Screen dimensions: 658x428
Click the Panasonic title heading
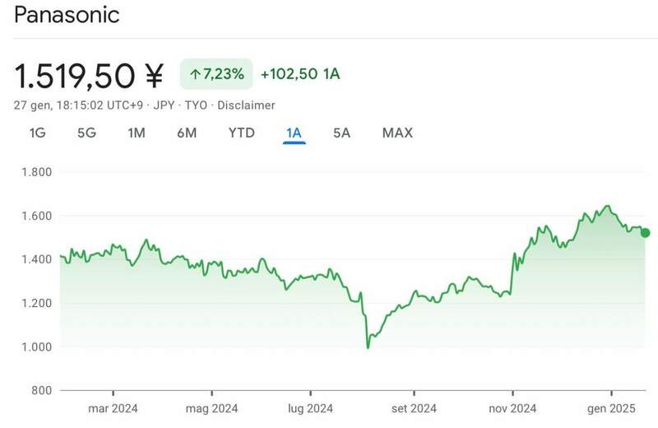(x=67, y=15)
